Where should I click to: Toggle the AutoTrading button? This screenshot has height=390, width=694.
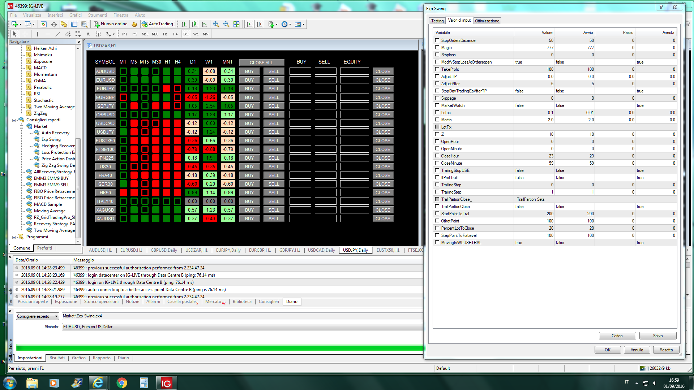pyautogui.click(x=158, y=24)
